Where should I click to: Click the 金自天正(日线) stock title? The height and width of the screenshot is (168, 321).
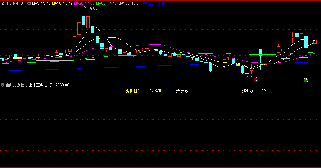[13, 3]
